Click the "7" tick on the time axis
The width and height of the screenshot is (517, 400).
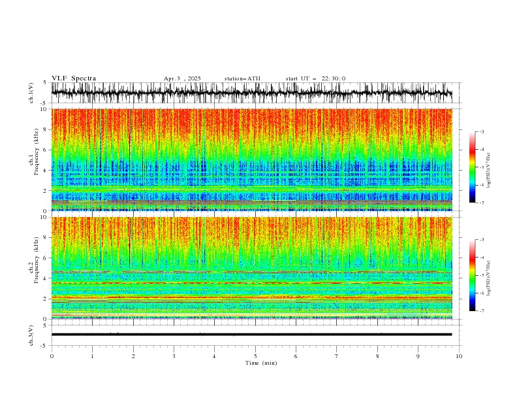[337, 356]
